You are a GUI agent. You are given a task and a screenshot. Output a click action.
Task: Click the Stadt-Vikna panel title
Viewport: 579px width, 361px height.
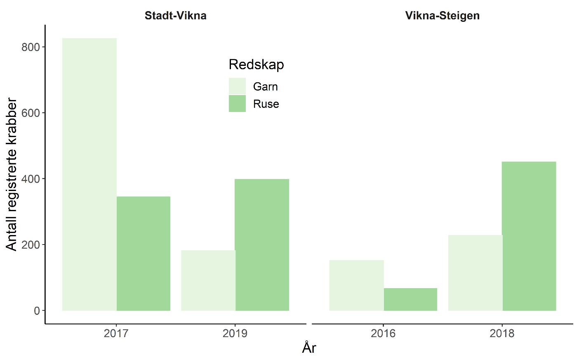click(176, 16)
